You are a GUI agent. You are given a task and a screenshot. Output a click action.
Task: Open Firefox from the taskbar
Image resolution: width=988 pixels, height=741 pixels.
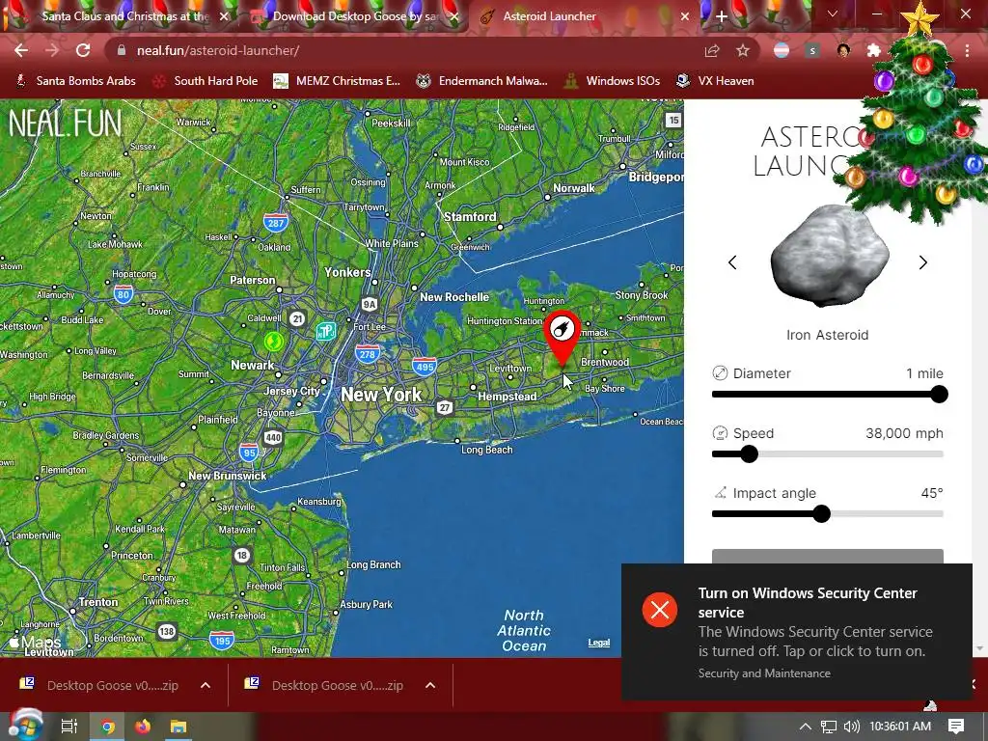(x=143, y=727)
